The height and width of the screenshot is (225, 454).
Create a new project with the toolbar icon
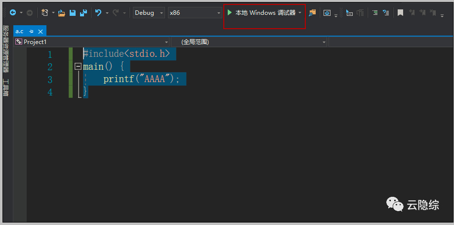[x=44, y=13]
